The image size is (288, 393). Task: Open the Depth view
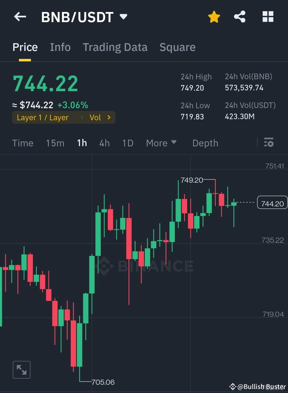[205, 143]
